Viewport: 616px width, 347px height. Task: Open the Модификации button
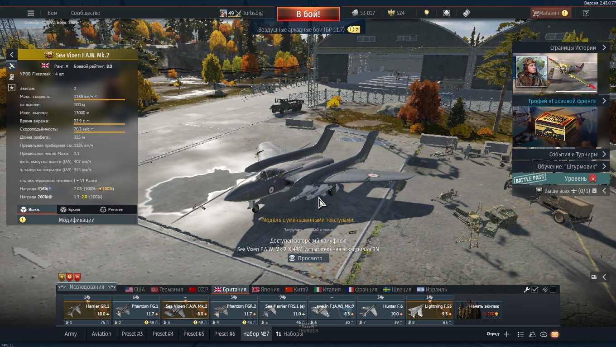pyautogui.click(x=77, y=220)
